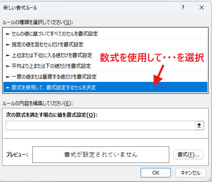
Task: Close the 新しい書式ルール dialog
Action: coord(202,7)
